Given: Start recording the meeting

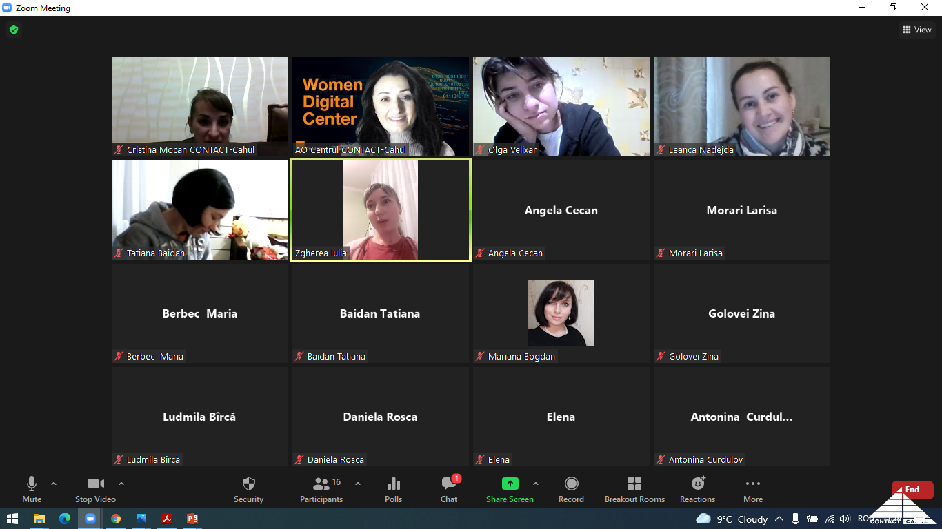Looking at the screenshot, I should 571,490.
